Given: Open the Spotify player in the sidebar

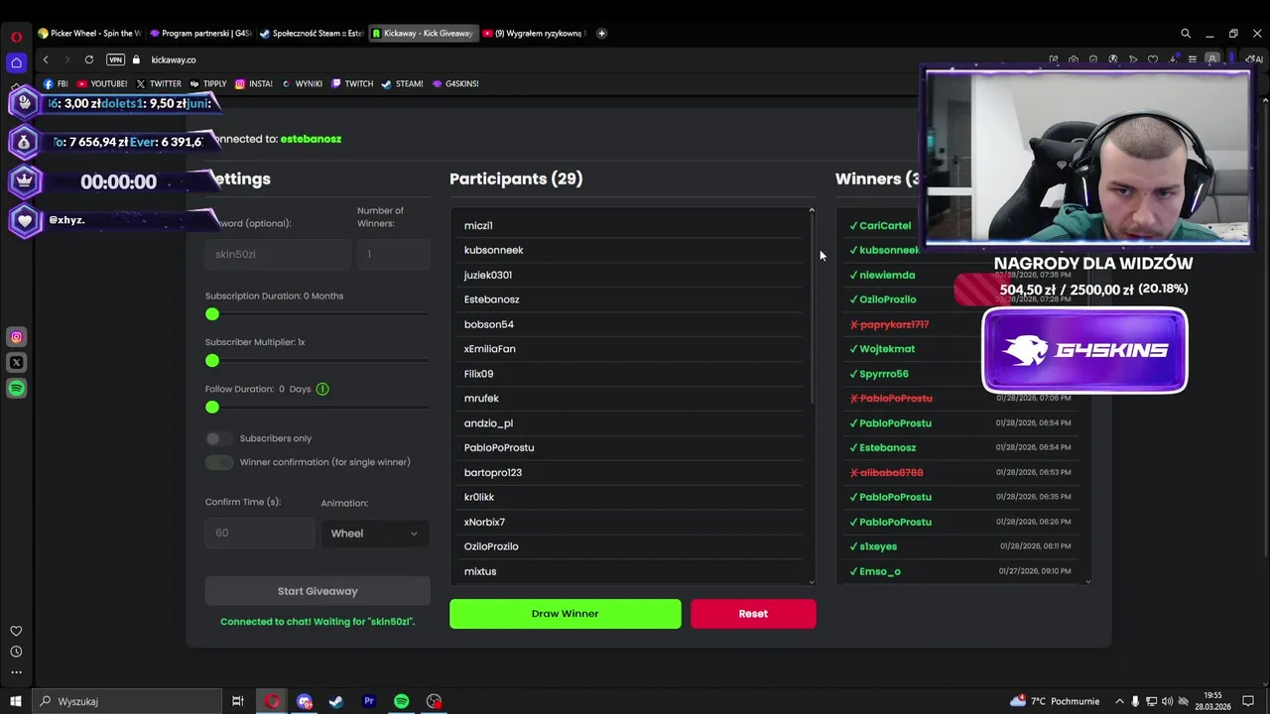Looking at the screenshot, I should click(x=16, y=389).
